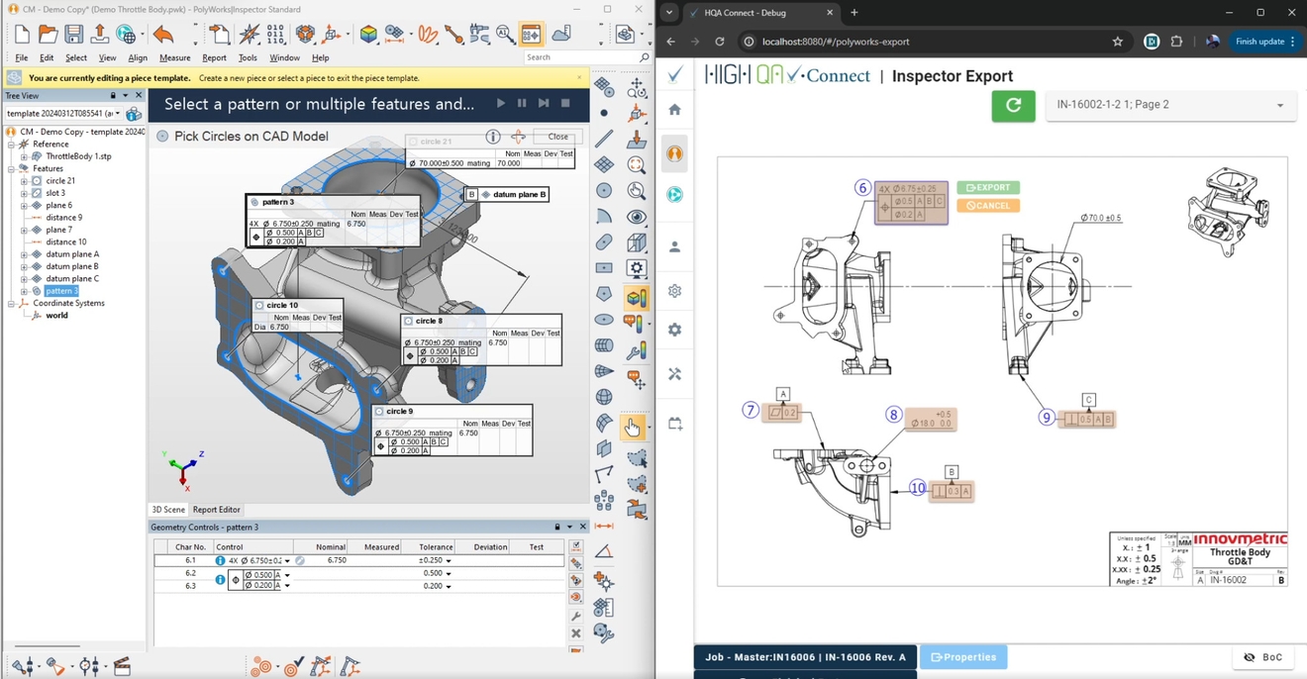Click the info icon next to Pick Circles

[x=492, y=137]
